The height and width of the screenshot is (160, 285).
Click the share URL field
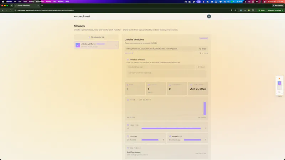(161, 49)
